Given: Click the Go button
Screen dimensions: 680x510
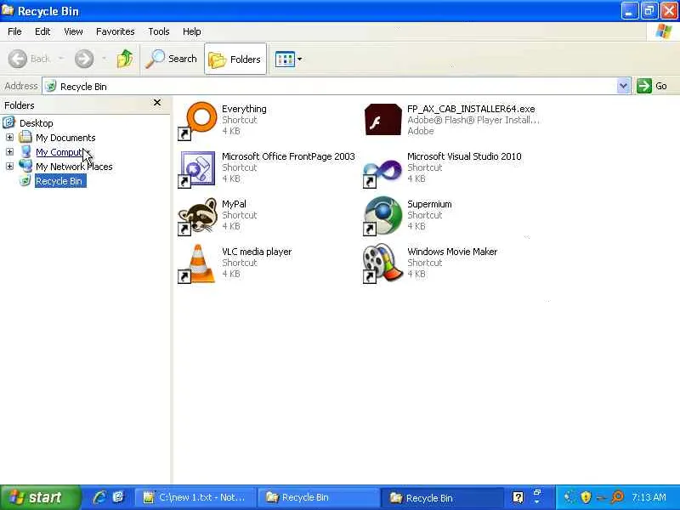Looking at the screenshot, I should click(x=652, y=86).
